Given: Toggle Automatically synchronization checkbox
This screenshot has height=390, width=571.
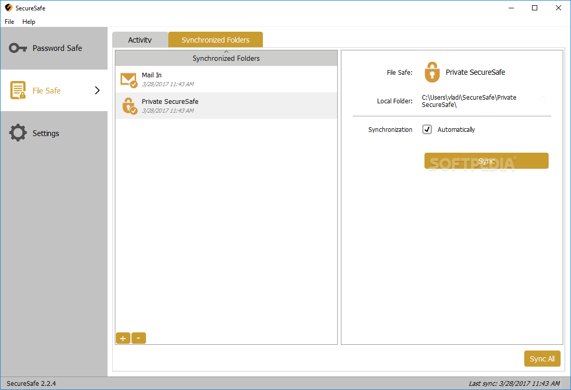Looking at the screenshot, I should point(427,129).
